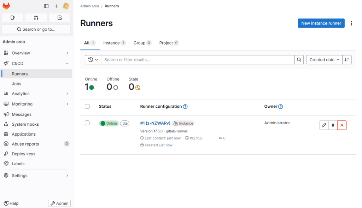
Task: Open Jobs in sidebar
Action: pos(36,84)
